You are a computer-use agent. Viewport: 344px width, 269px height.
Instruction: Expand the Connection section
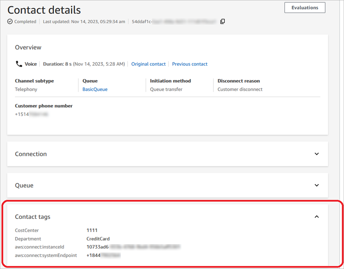(317, 154)
